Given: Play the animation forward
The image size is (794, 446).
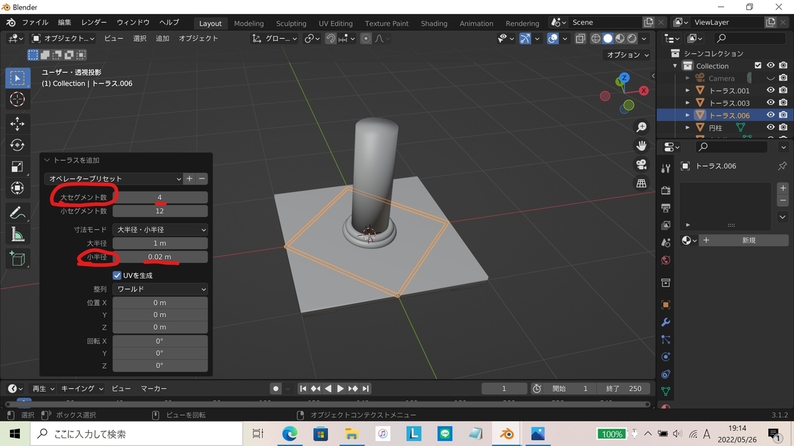Looking at the screenshot, I should point(340,389).
